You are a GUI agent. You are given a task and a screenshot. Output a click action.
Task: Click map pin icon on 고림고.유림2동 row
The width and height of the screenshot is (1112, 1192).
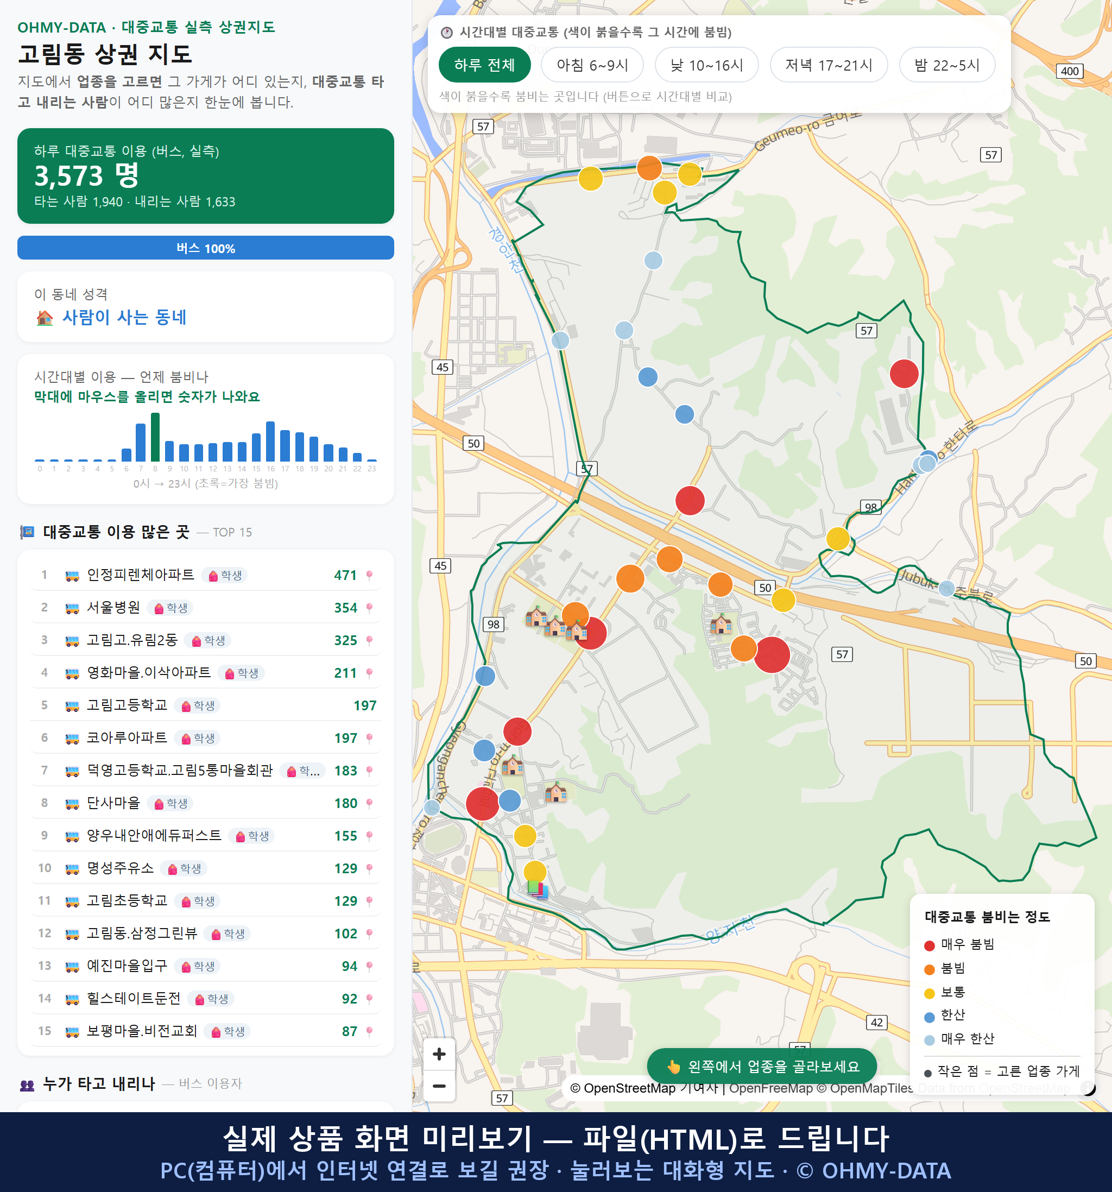click(369, 641)
